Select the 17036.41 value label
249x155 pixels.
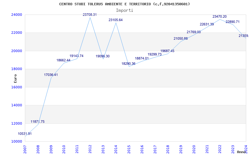pyautogui.click(x=51, y=75)
